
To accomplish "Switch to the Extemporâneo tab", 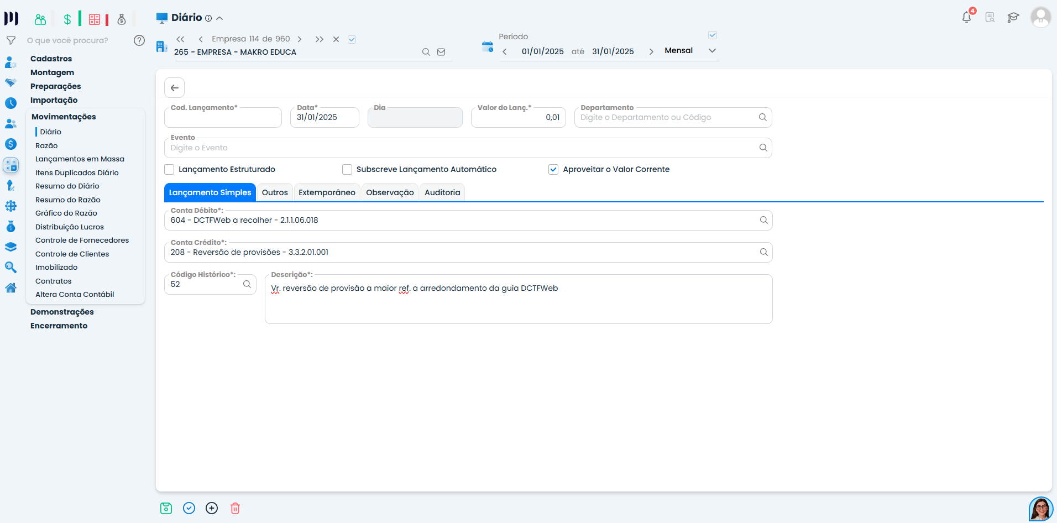I will click(x=327, y=192).
